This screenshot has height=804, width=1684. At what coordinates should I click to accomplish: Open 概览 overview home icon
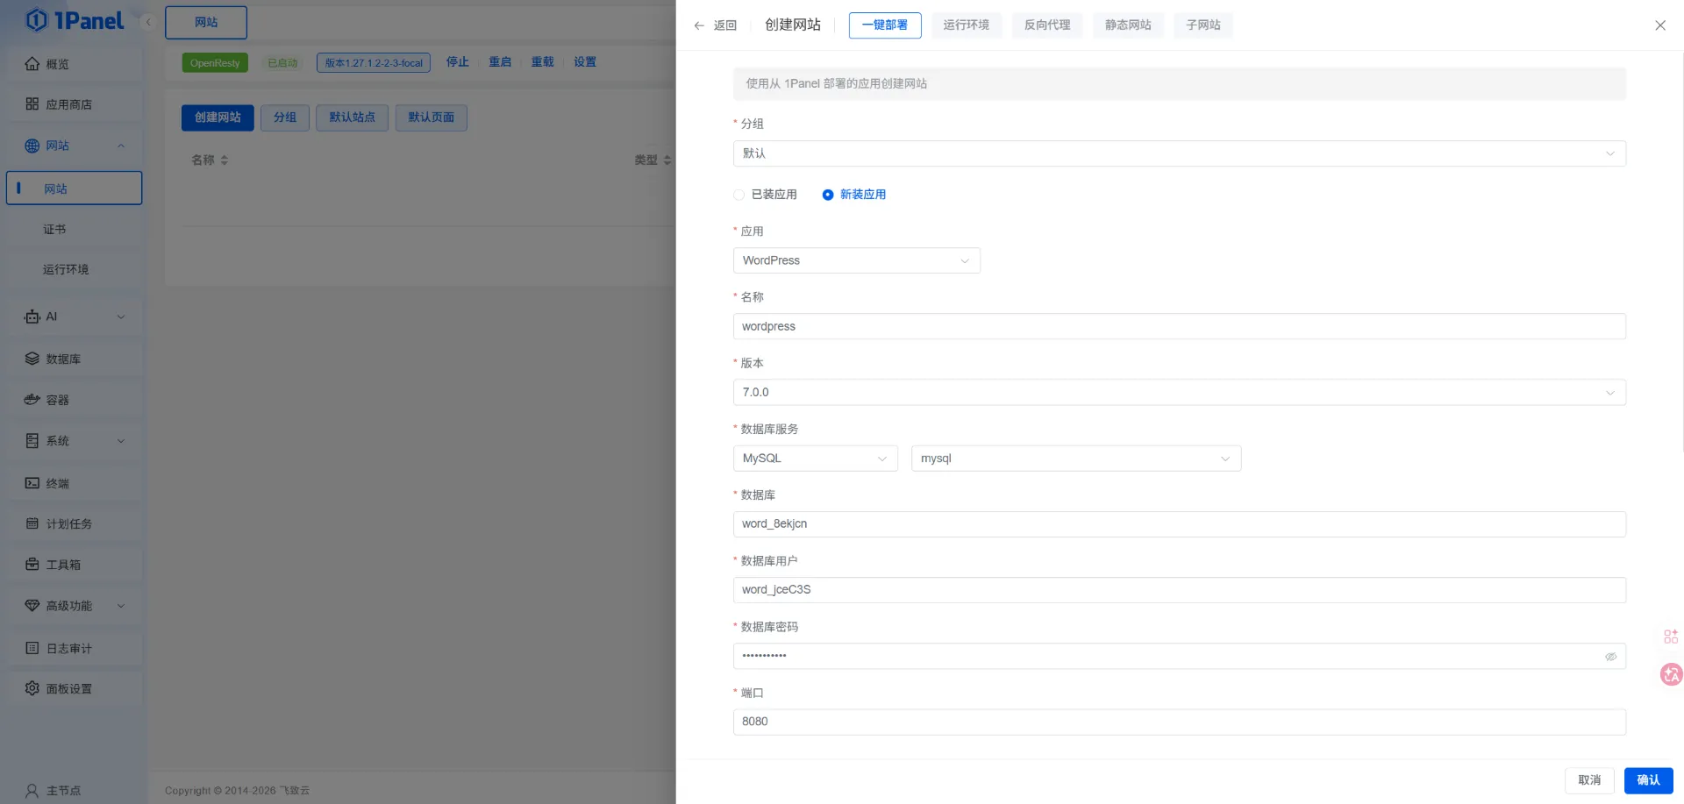coord(32,64)
